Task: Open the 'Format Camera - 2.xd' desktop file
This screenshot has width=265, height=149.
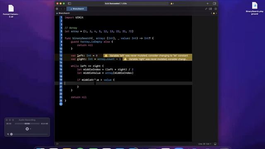Action: 11,11
